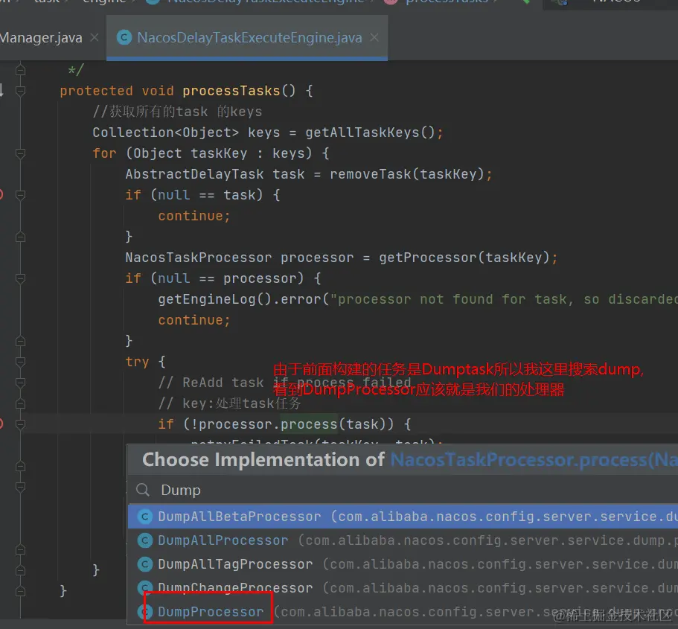Click the continue statement after error log
The image size is (678, 629).
[x=194, y=320]
